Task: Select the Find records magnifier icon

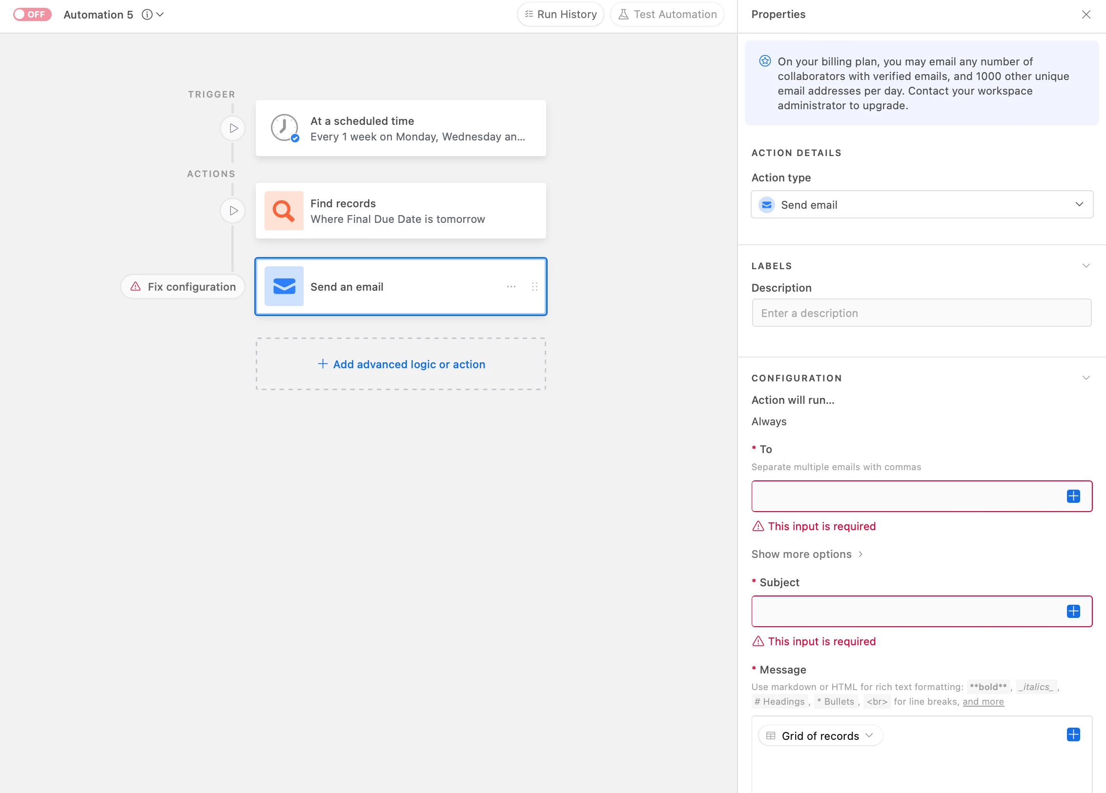Action: [x=284, y=211]
